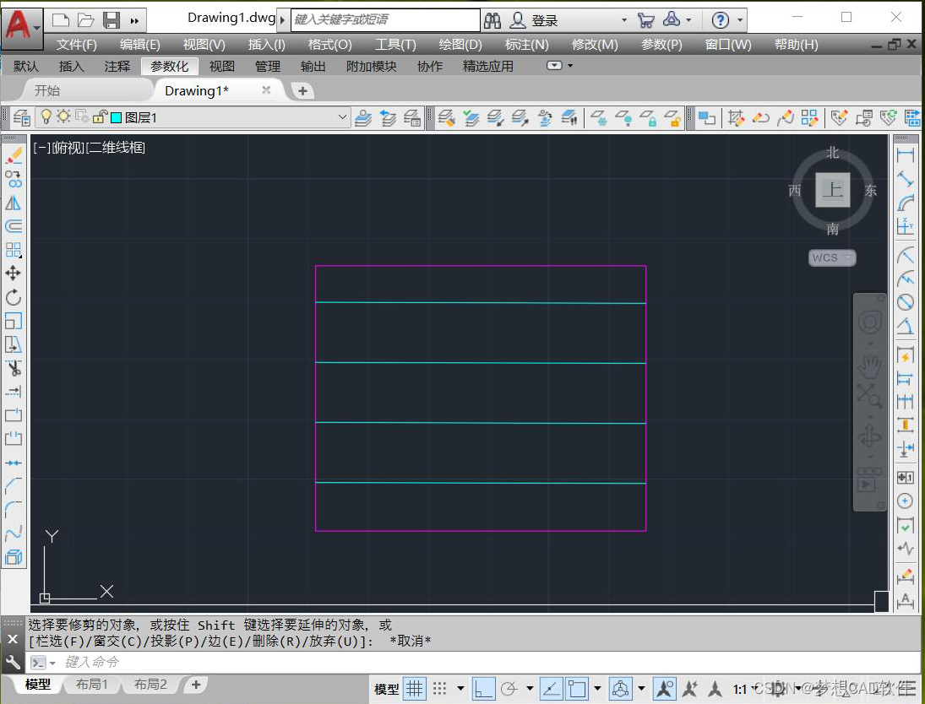Open the 登录 sign-in dropdown arrow
925x704 pixels.
624,20
